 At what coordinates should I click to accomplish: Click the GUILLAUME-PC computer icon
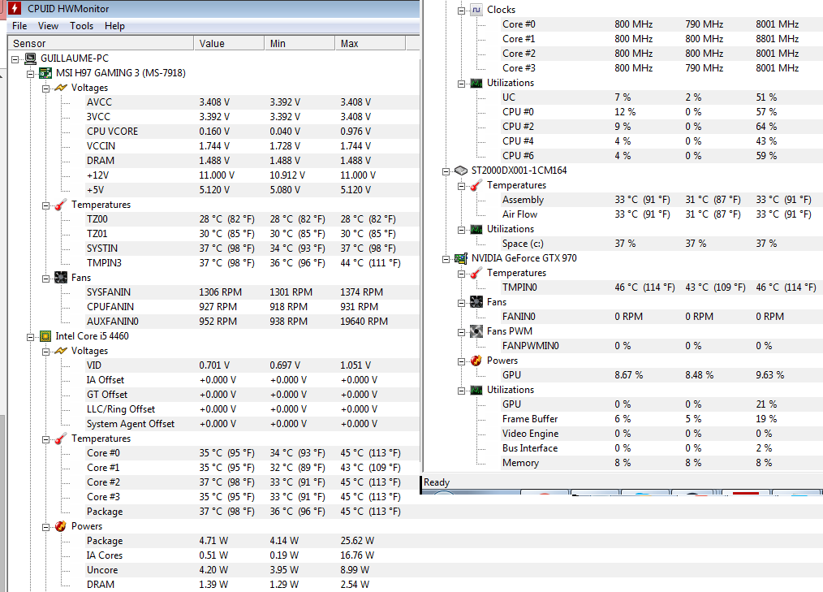tap(31, 58)
